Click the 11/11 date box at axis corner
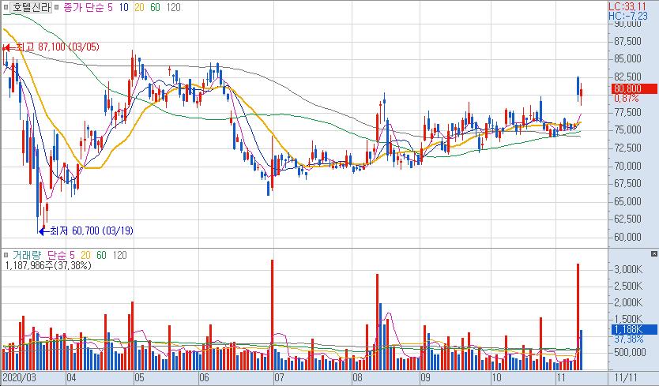659x386 pixels. [626, 377]
